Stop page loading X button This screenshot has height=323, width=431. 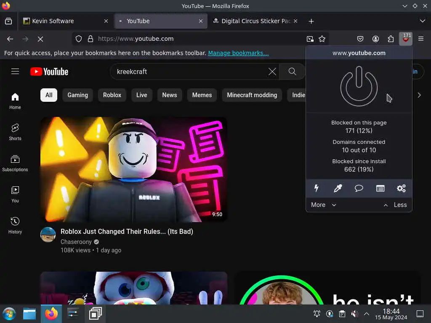[40, 39]
